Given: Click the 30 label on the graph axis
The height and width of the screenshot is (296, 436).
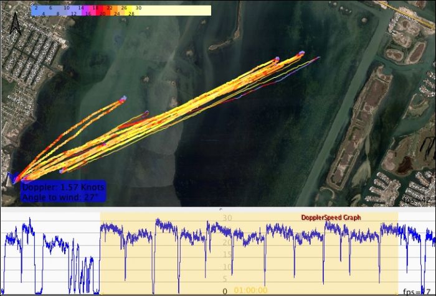Looking at the screenshot, I should [227, 219].
